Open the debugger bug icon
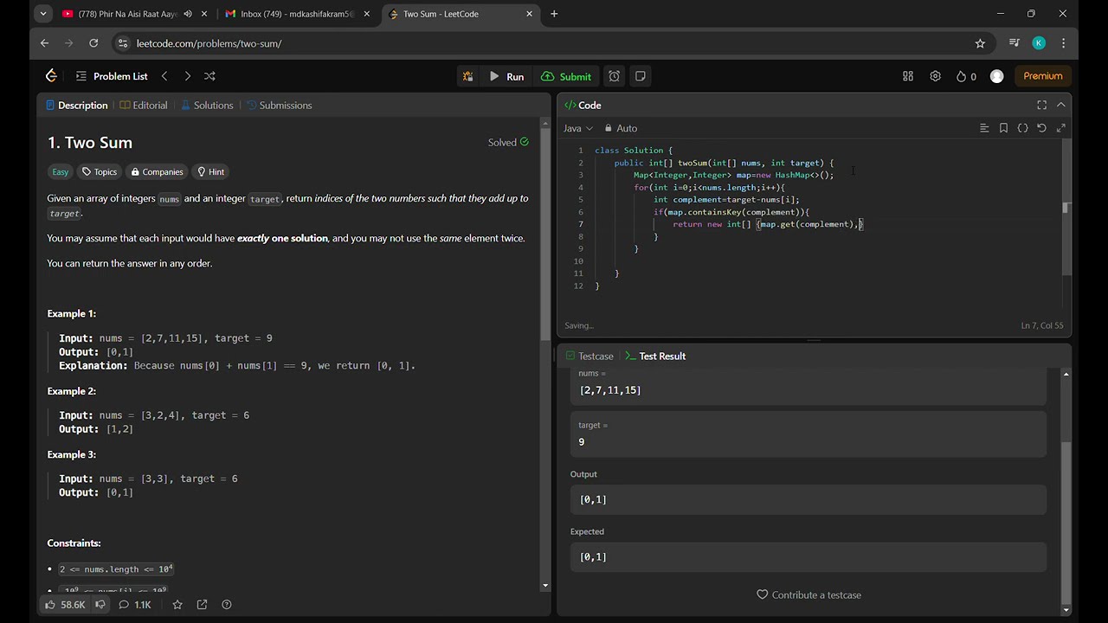 [467, 76]
